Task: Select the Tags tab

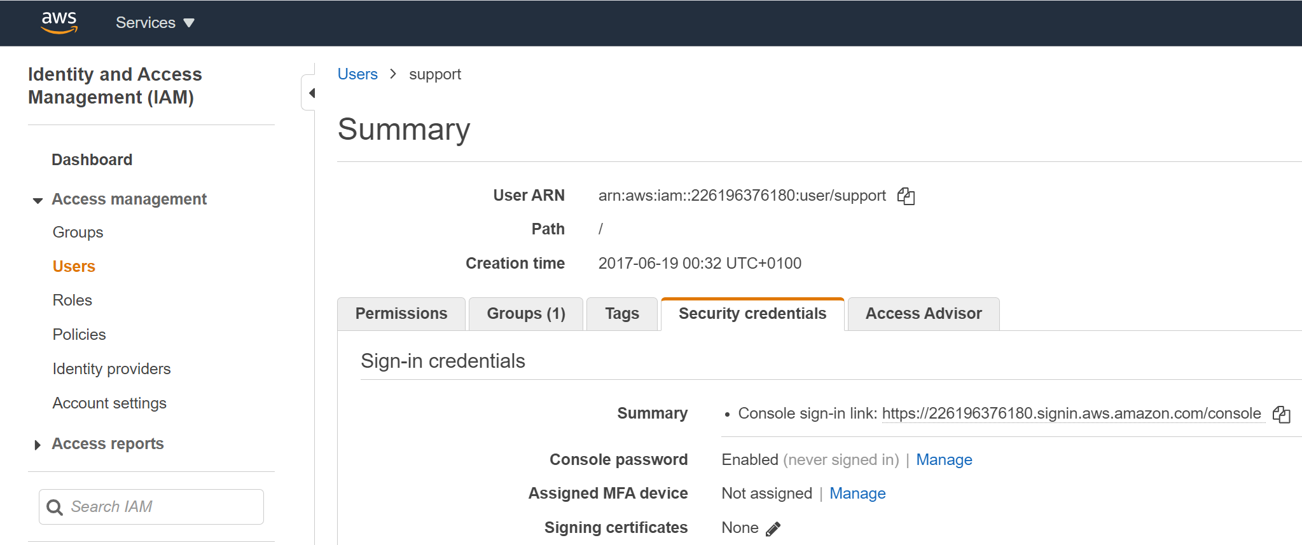Action: (621, 314)
